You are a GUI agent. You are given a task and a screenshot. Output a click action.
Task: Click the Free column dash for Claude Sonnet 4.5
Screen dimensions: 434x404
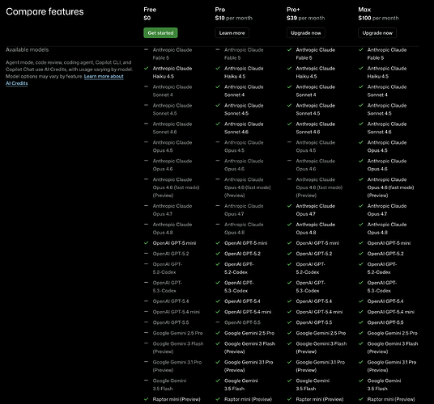pyautogui.click(x=146, y=105)
